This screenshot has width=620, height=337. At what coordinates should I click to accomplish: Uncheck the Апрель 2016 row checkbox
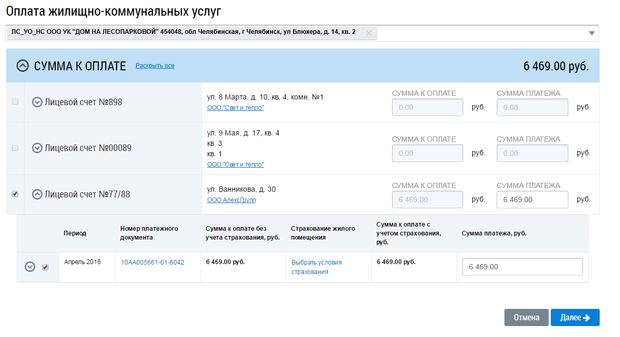[x=45, y=267]
